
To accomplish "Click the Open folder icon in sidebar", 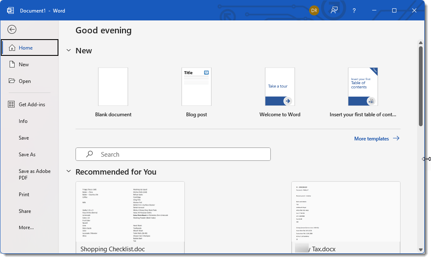I will tap(12, 81).
